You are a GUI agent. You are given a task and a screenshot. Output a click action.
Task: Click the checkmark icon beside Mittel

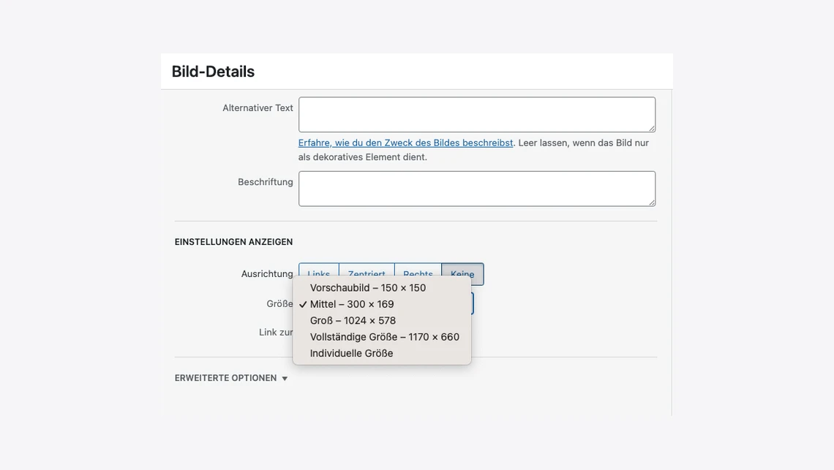point(302,304)
